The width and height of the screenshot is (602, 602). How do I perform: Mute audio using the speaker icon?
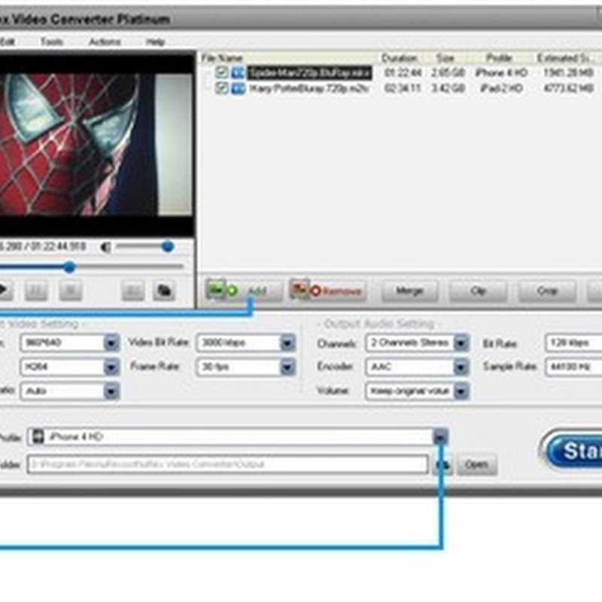click(105, 248)
